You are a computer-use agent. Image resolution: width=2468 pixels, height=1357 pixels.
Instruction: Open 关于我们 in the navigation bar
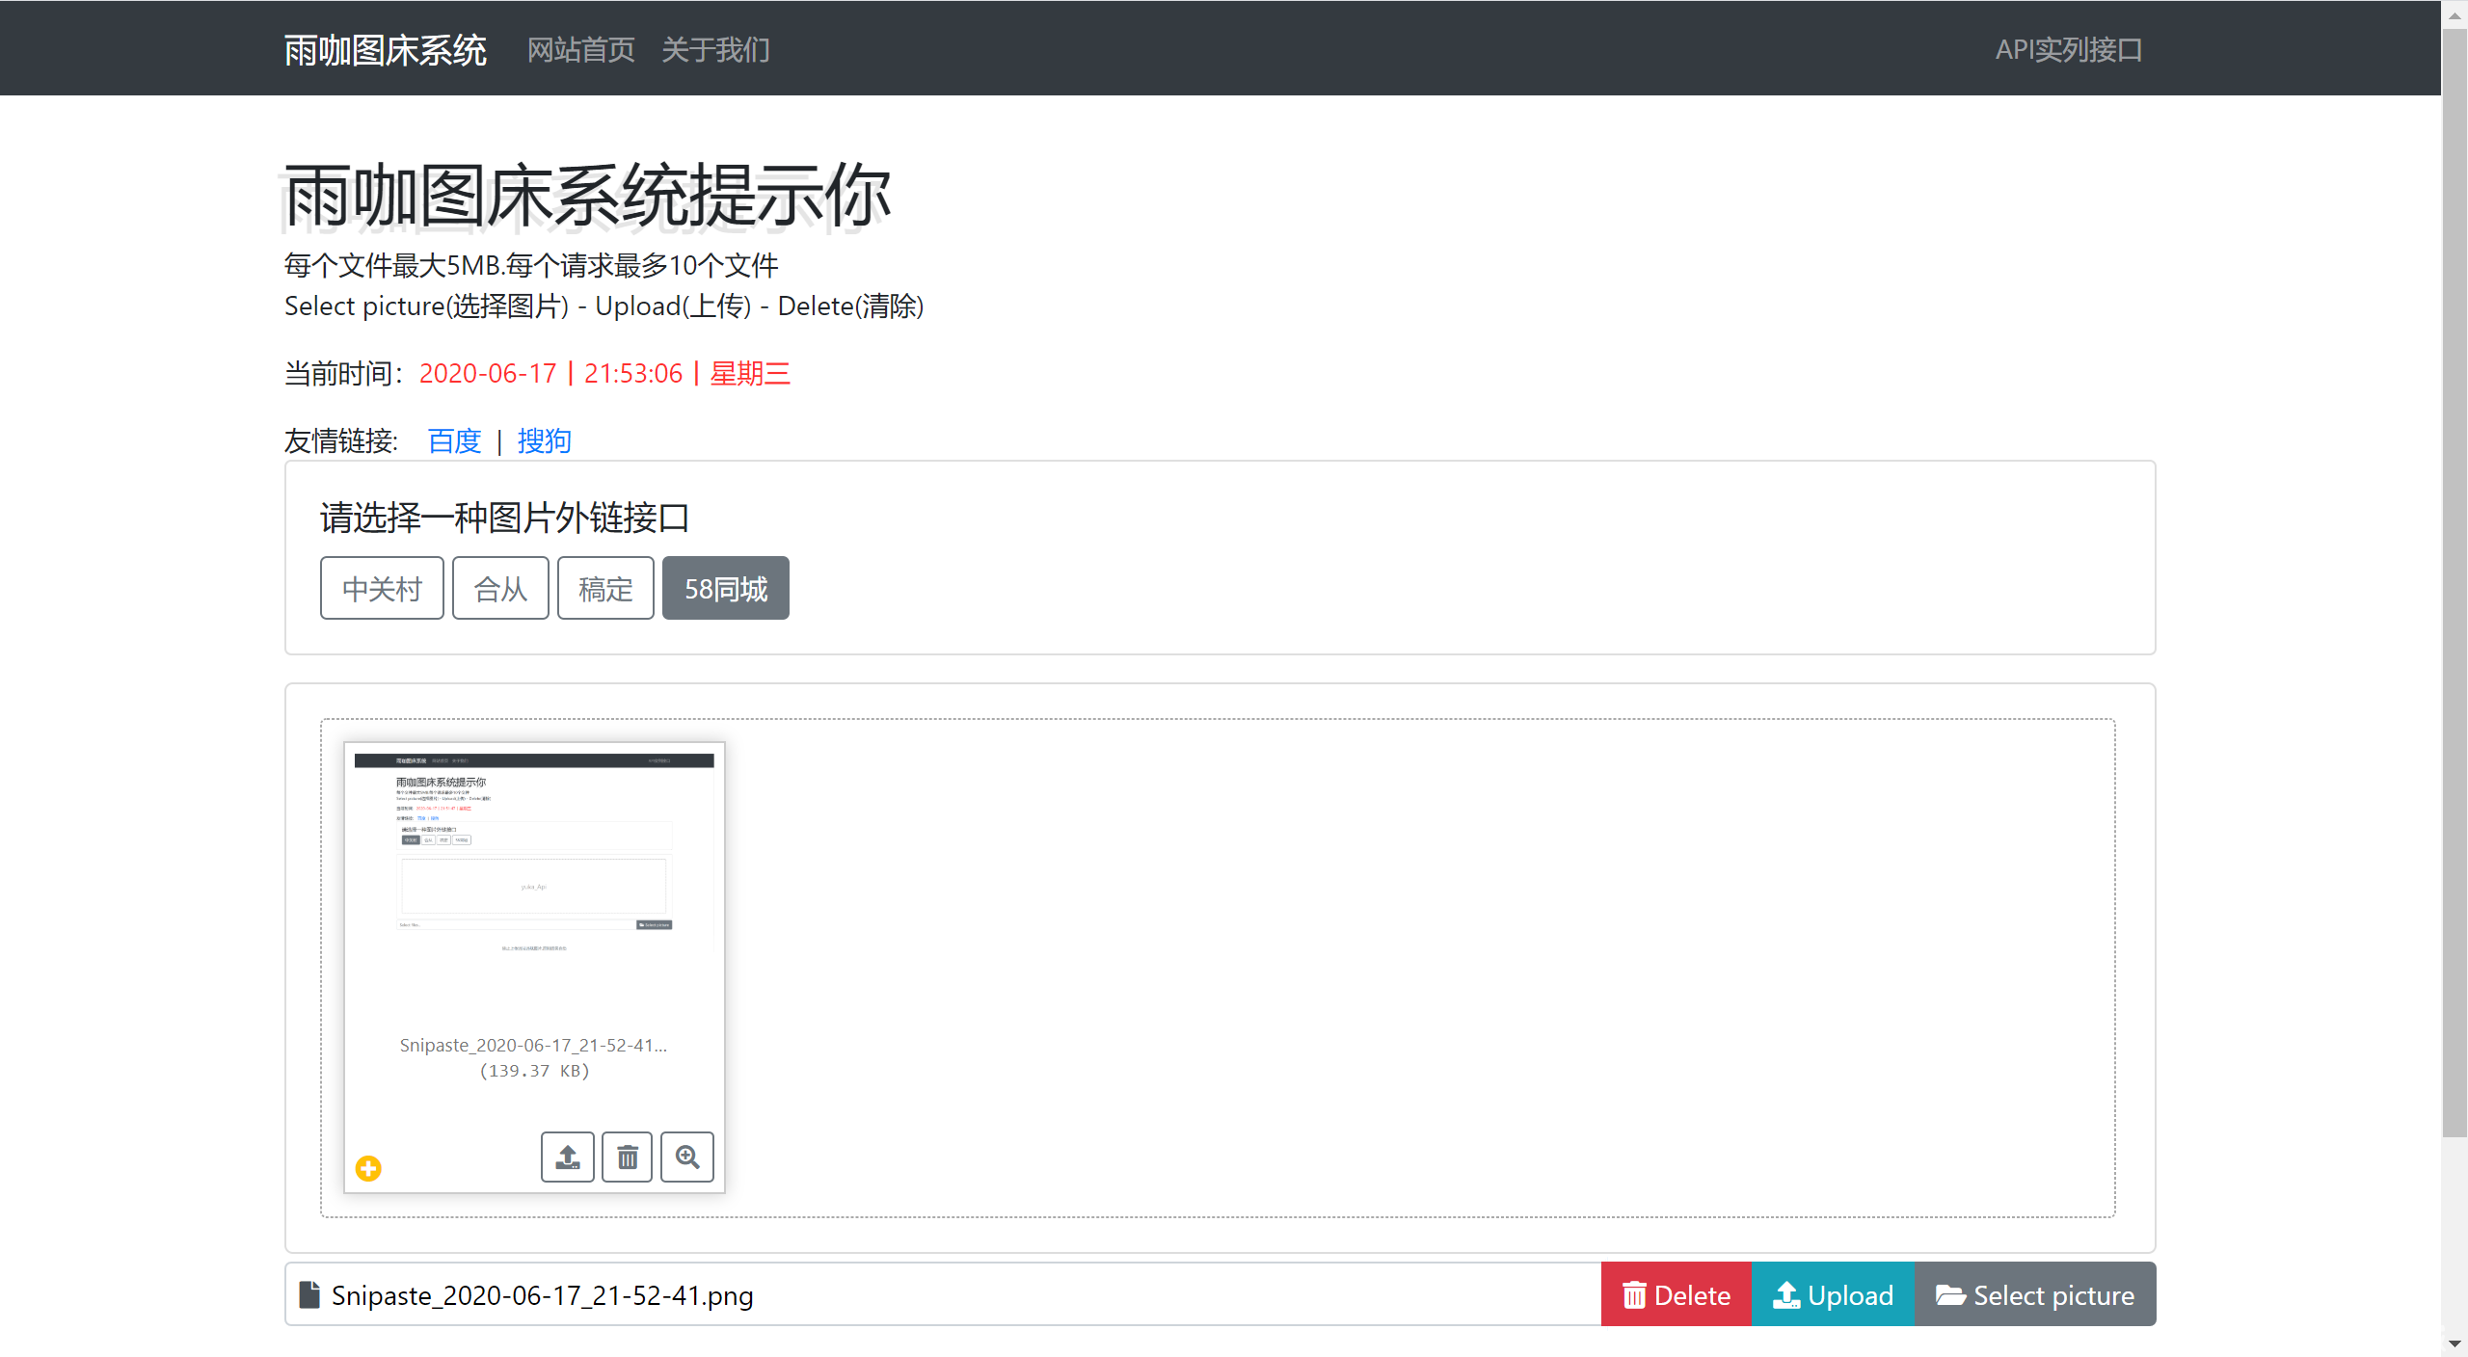tap(715, 49)
